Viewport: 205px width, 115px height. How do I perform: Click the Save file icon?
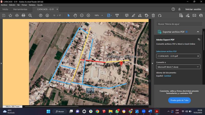4,16
